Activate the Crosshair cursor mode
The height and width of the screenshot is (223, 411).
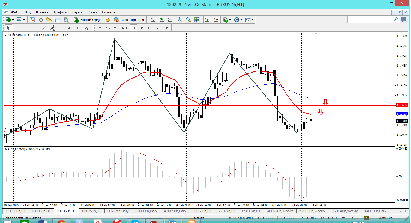pyautogui.click(x=17, y=28)
